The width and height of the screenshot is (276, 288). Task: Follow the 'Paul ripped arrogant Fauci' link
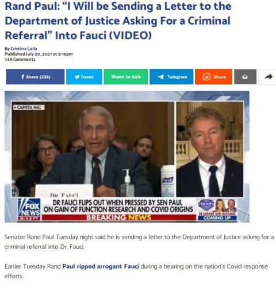[x=101, y=266]
